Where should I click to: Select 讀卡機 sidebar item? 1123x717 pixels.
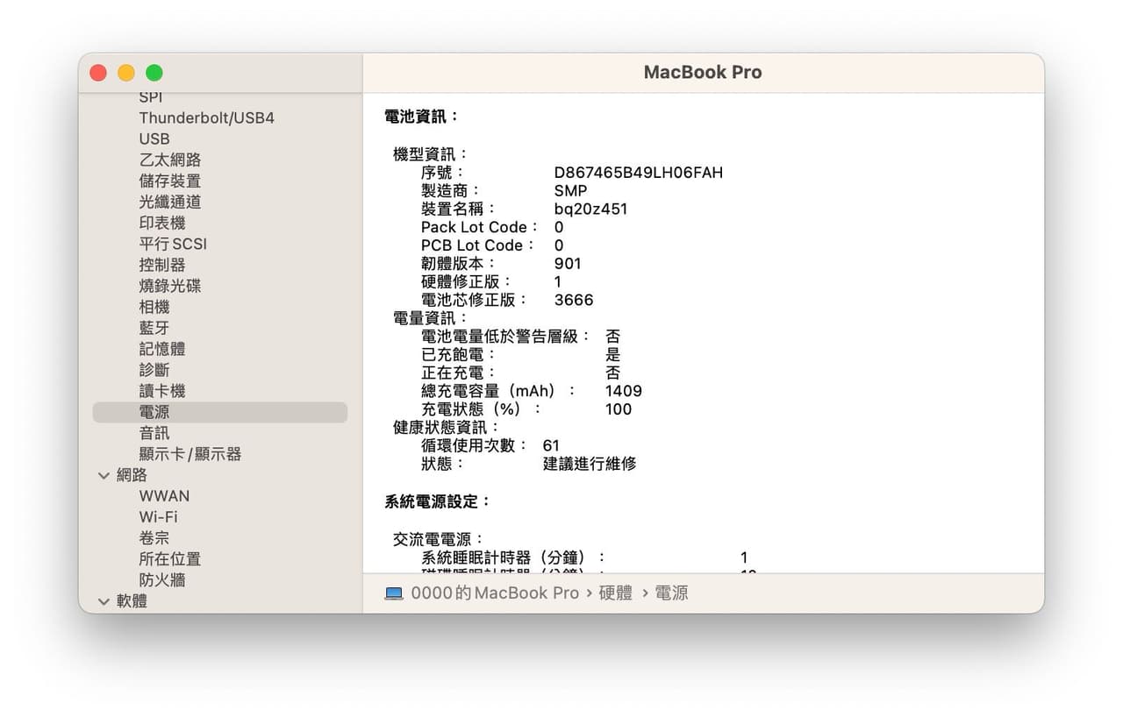click(x=162, y=391)
